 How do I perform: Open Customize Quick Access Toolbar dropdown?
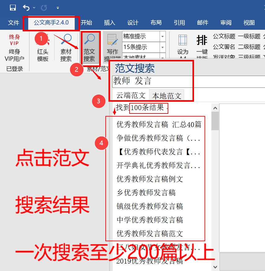point(58,8)
